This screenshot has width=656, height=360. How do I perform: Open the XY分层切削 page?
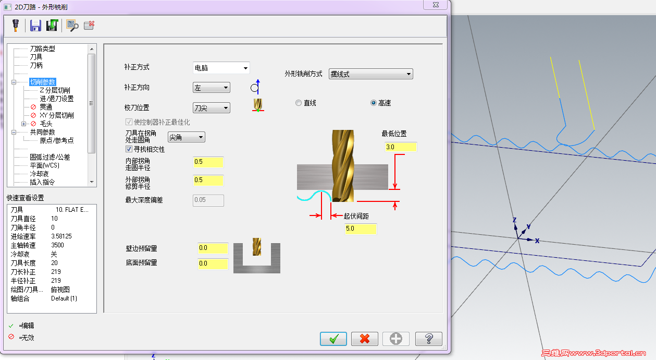tap(57, 115)
